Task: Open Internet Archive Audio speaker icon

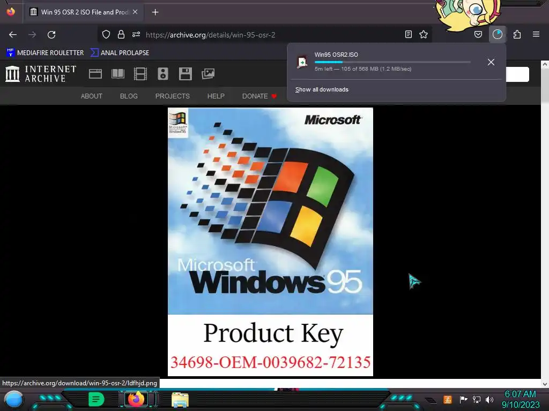Action: (163, 74)
